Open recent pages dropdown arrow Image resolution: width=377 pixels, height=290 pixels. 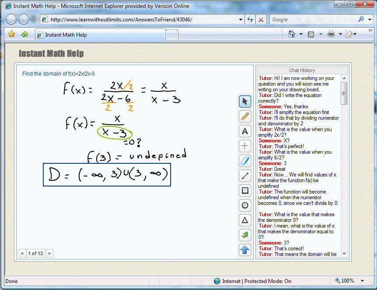click(34, 20)
